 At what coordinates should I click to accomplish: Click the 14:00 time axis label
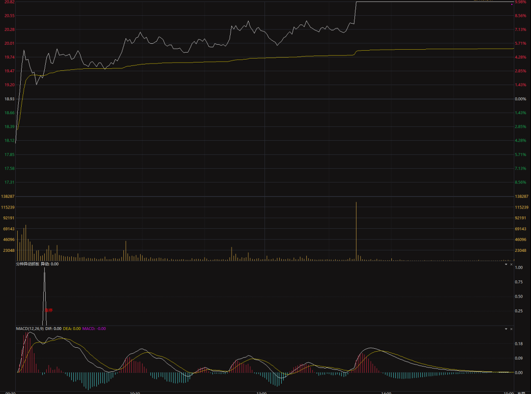(386, 393)
